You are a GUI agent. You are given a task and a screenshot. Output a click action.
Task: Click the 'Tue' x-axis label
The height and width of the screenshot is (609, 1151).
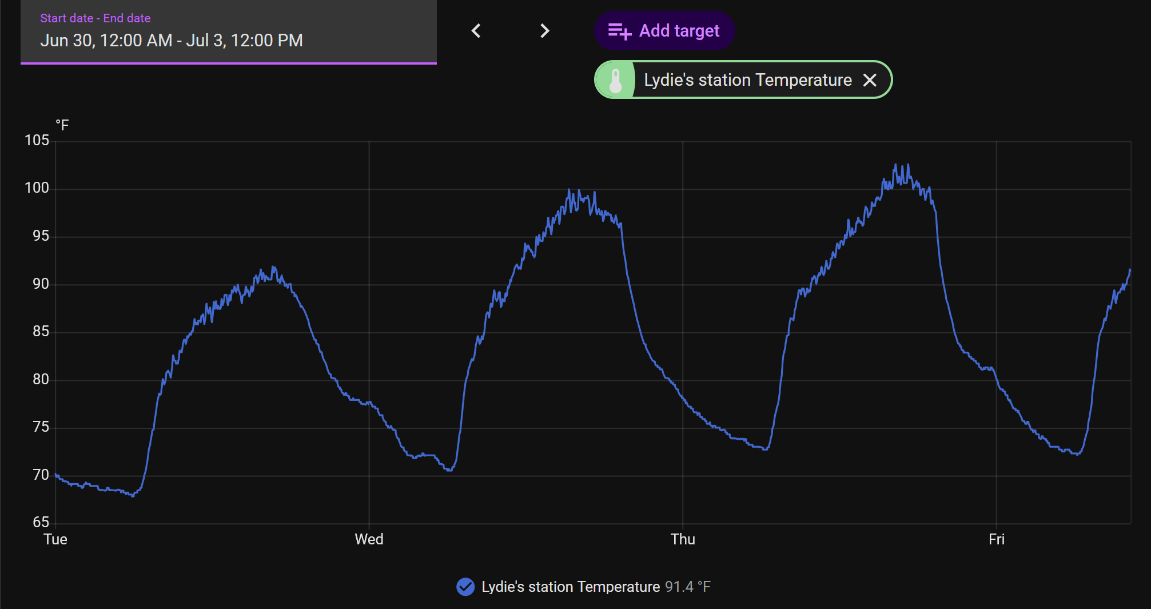point(55,539)
